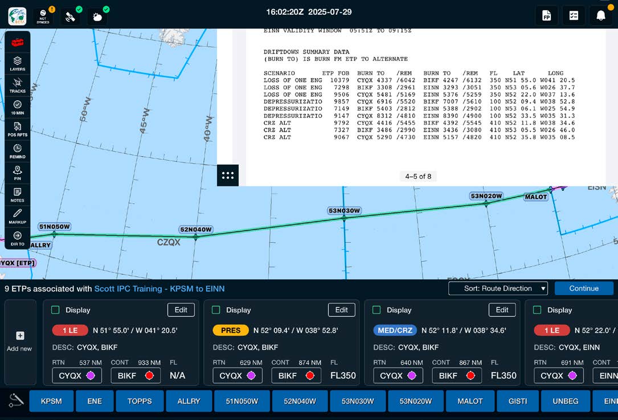This screenshot has height=420, width=618.
Task: Open the notifications bell
Action: click(601, 16)
